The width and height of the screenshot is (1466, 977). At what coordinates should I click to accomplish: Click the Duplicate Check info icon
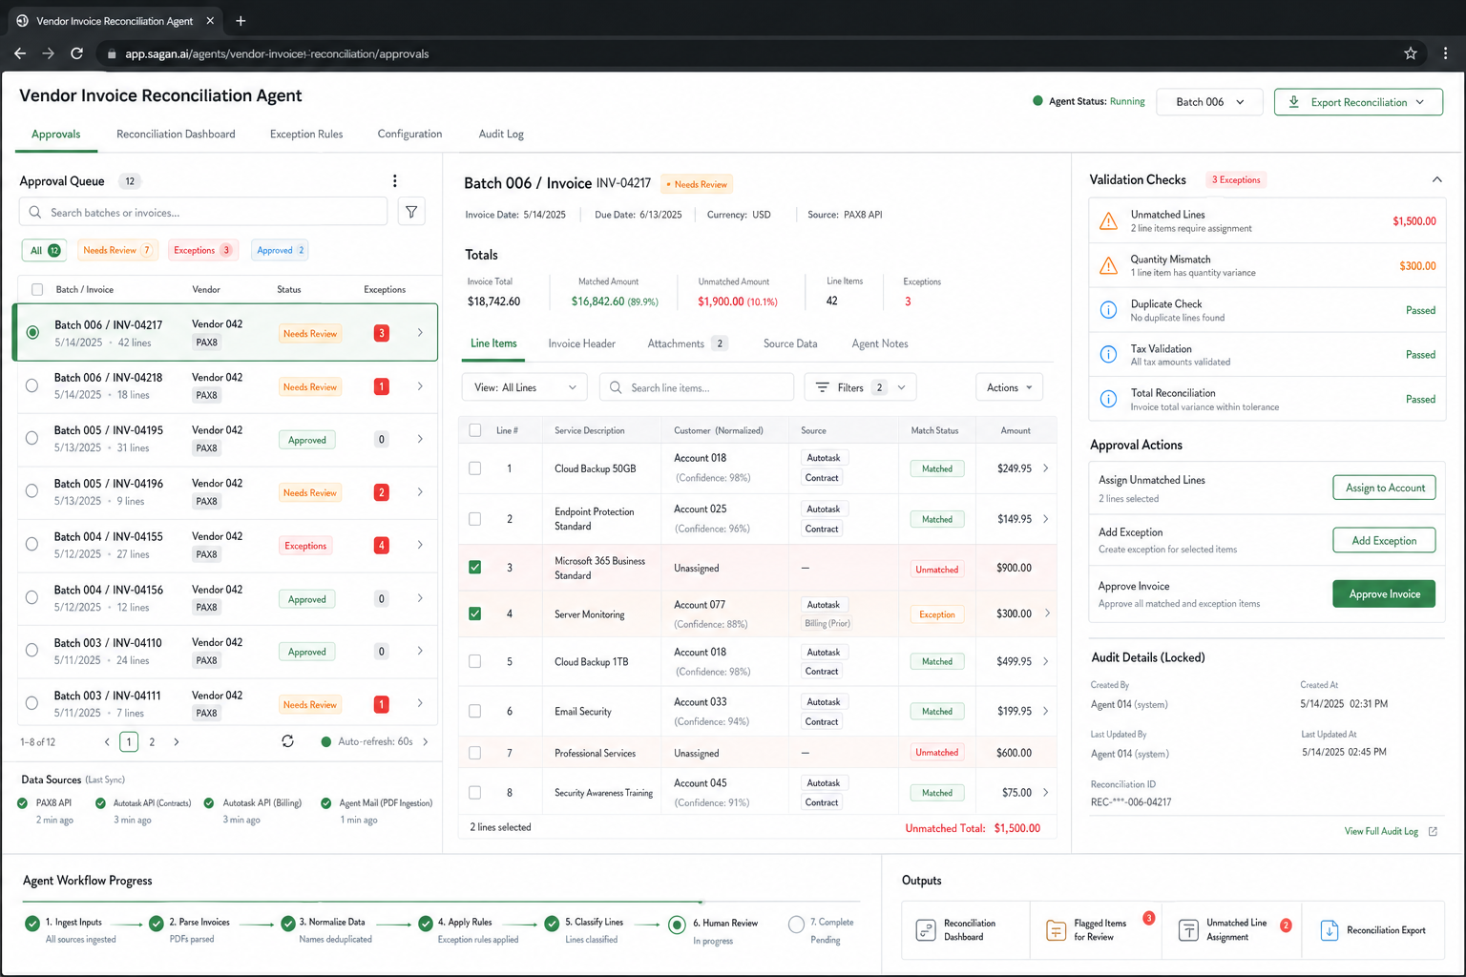click(1108, 310)
